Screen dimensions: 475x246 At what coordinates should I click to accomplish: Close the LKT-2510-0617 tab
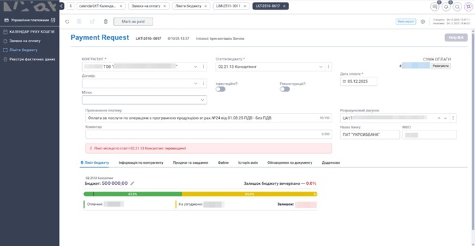point(284,6)
